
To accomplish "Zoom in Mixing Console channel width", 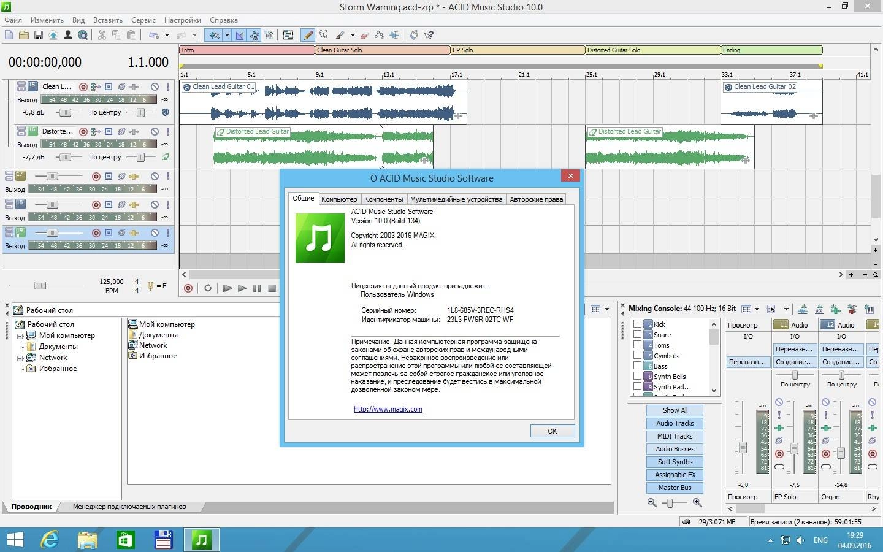I will (697, 502).
